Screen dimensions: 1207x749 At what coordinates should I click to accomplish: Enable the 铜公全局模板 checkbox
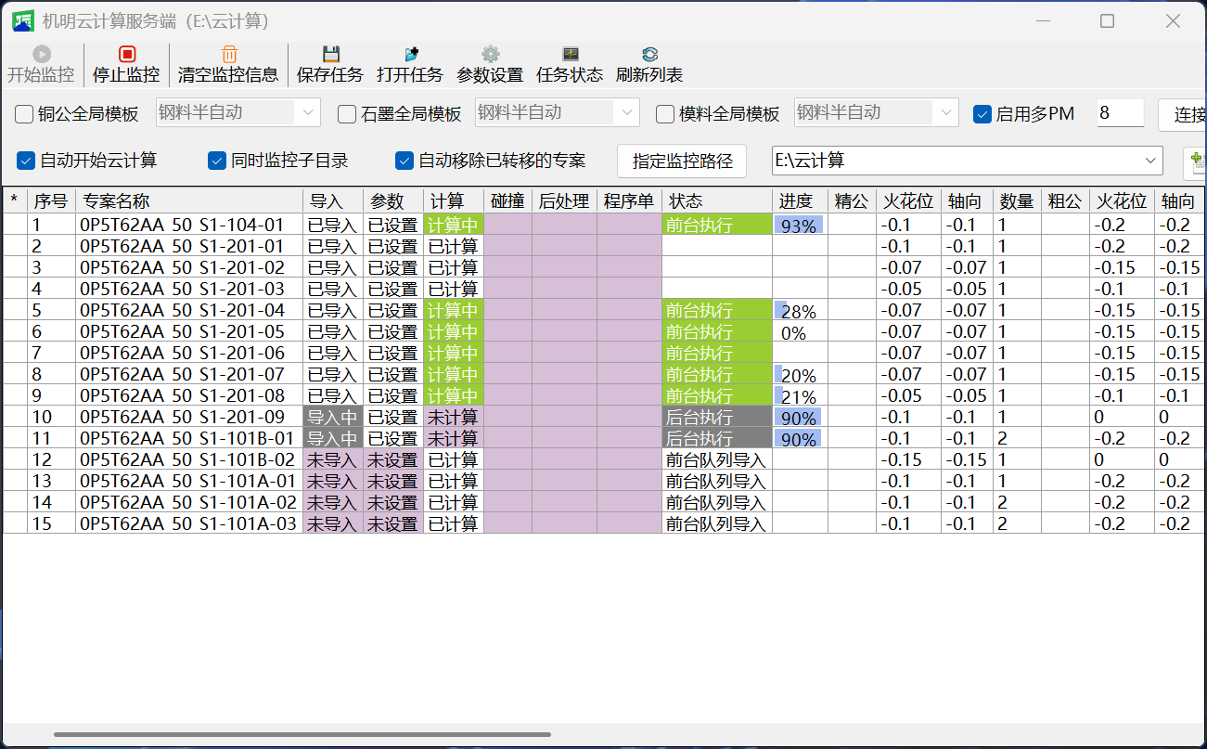click(x=24, y=114)
